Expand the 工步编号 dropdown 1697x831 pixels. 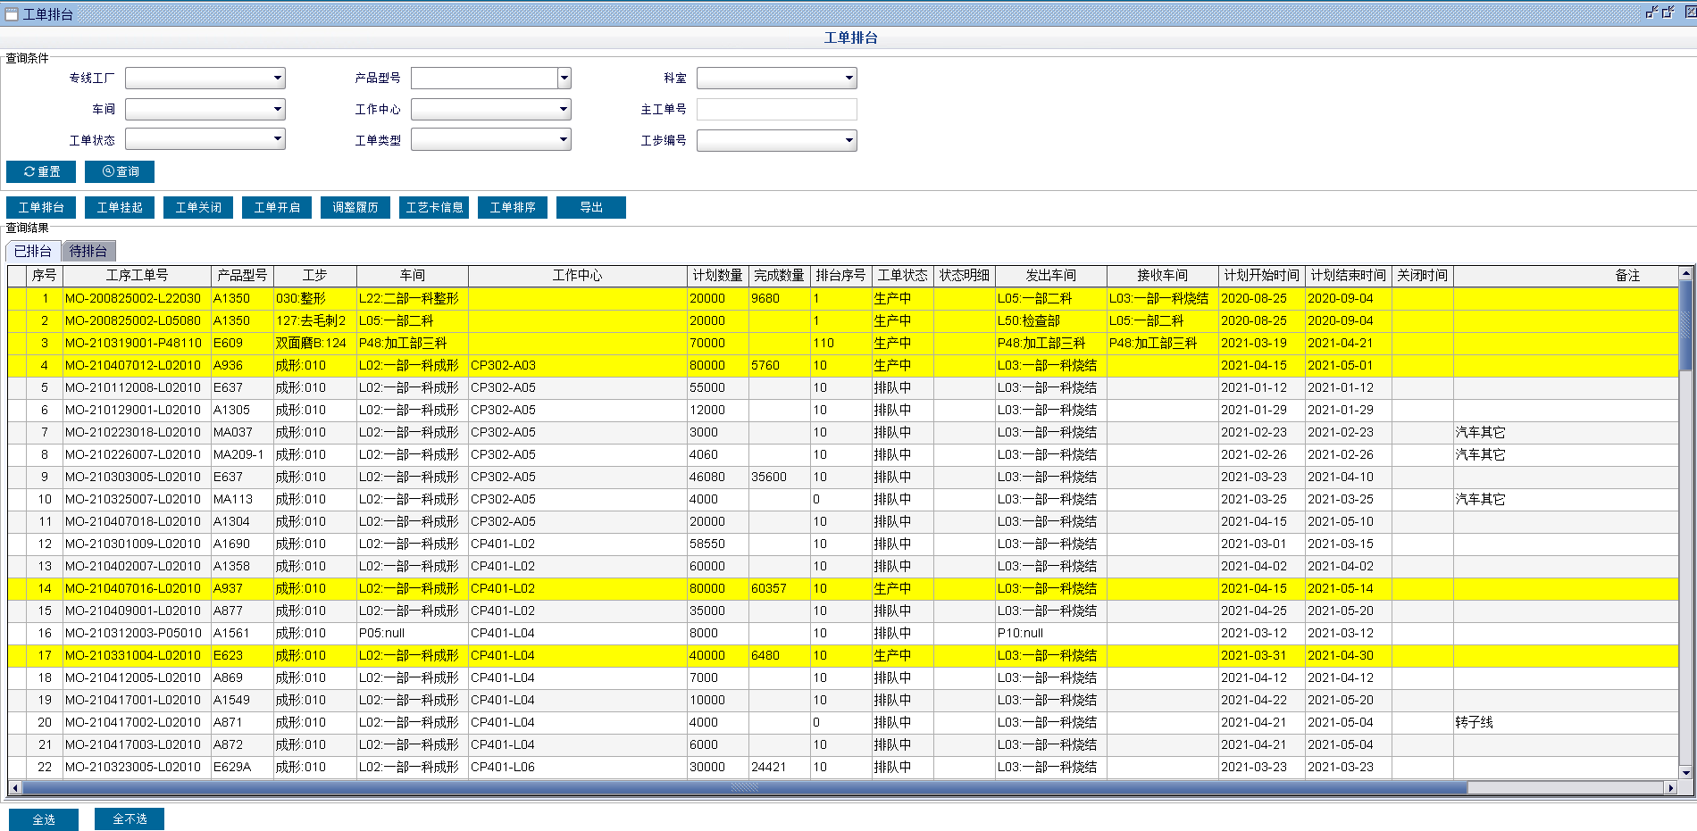(848, 141)
